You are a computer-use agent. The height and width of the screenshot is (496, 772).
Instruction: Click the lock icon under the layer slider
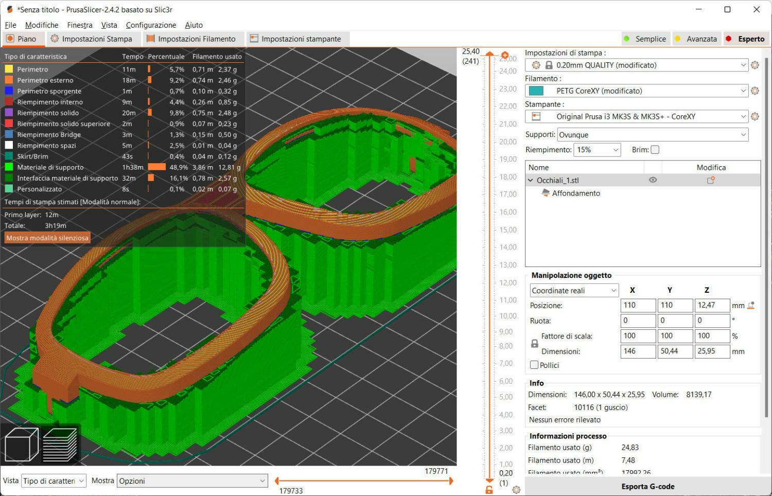(x=489, y=490)
